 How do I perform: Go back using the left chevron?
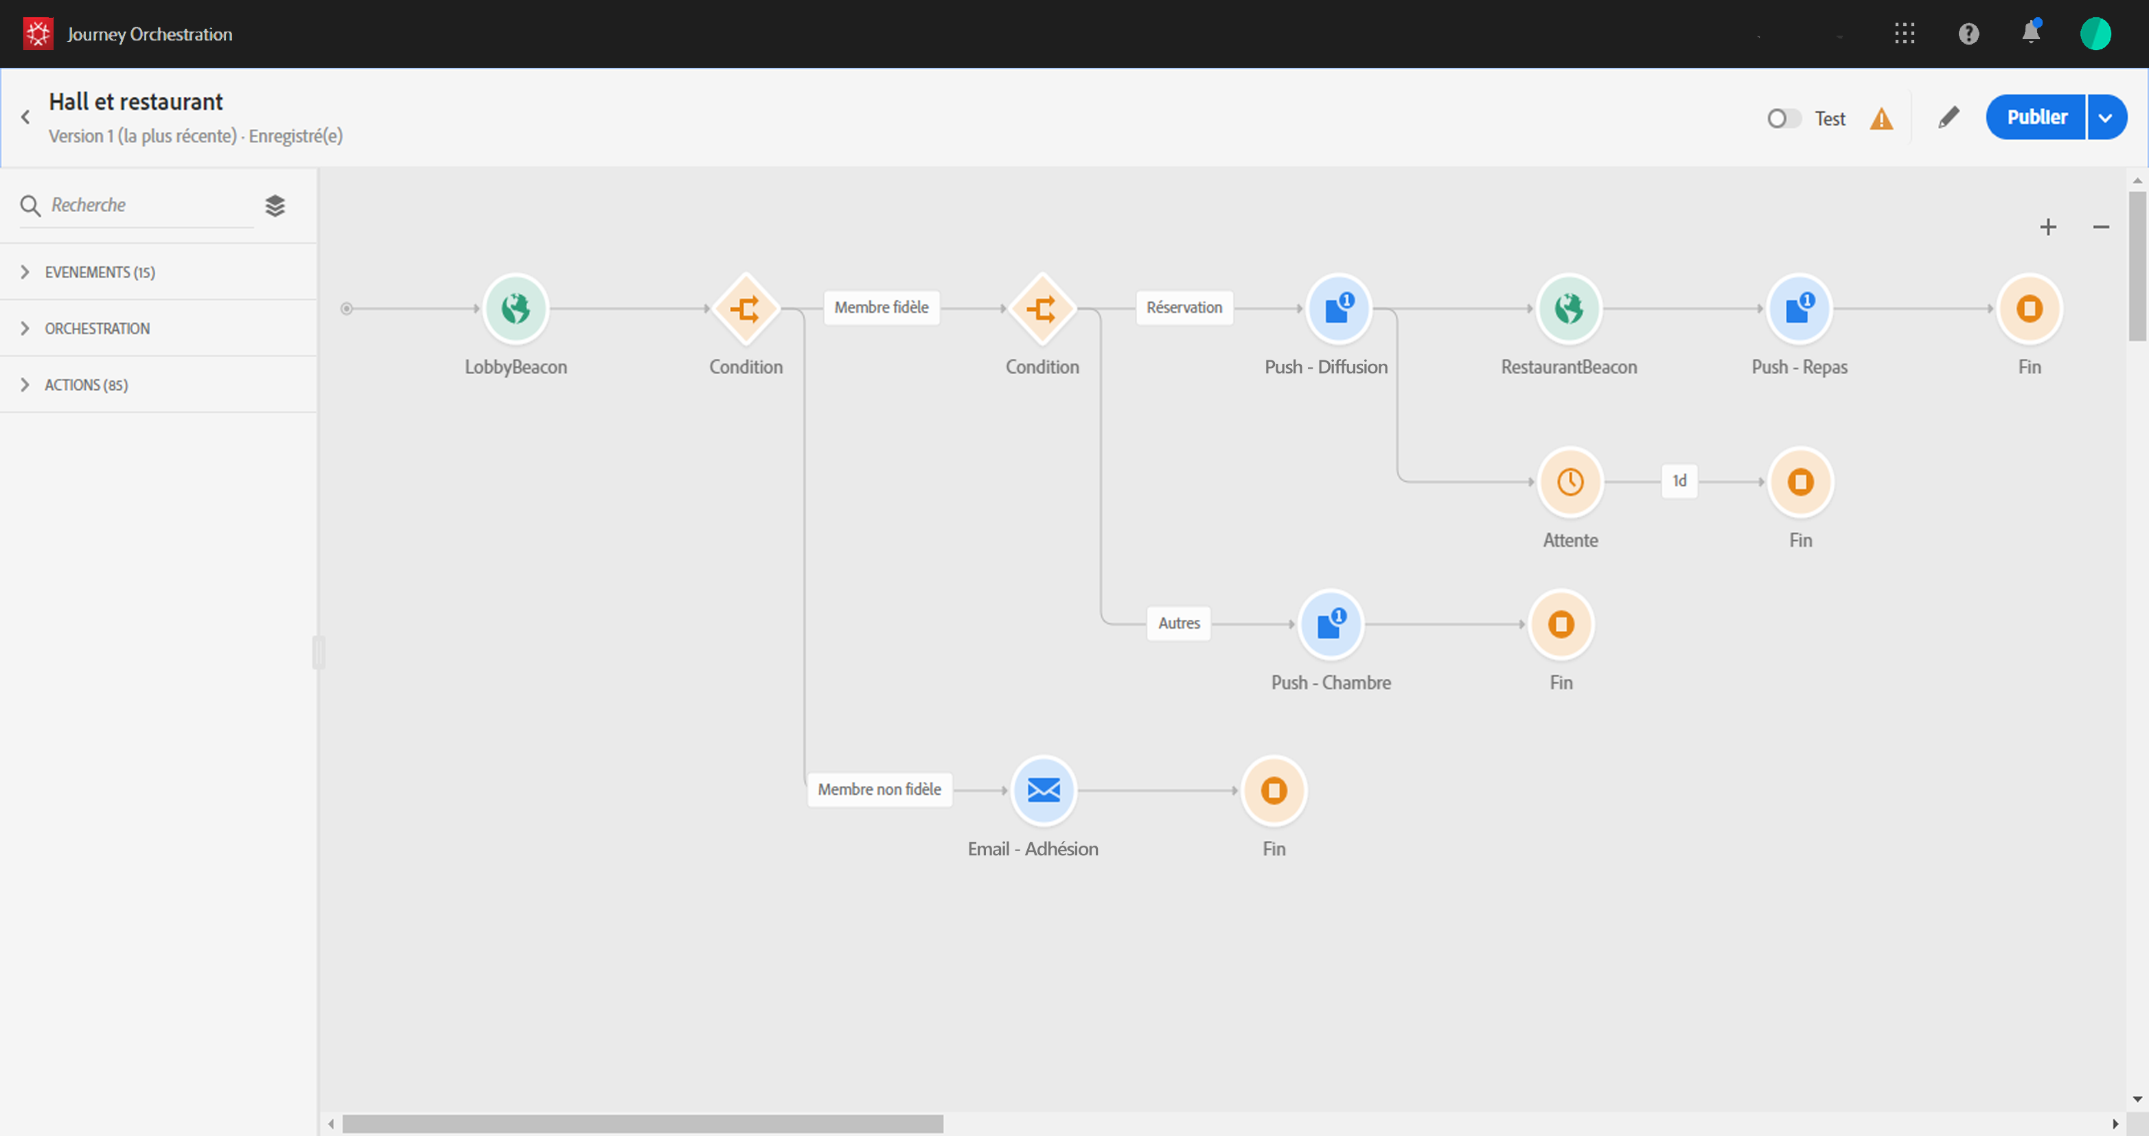[x=26, y=117]
